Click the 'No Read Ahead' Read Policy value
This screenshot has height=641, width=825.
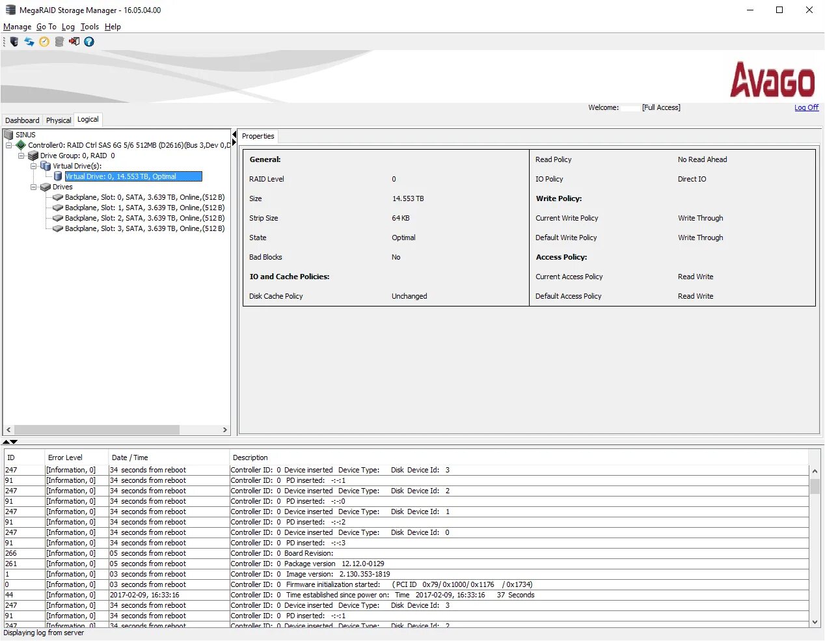(x=702, y=159)
